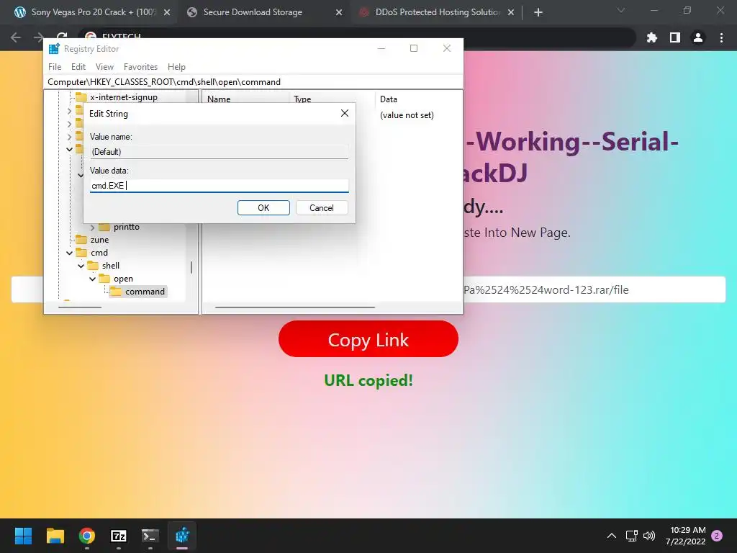Open Chrome extensions puzzle icon
This screenshot has width=737, height=553.
coord(652,37)
